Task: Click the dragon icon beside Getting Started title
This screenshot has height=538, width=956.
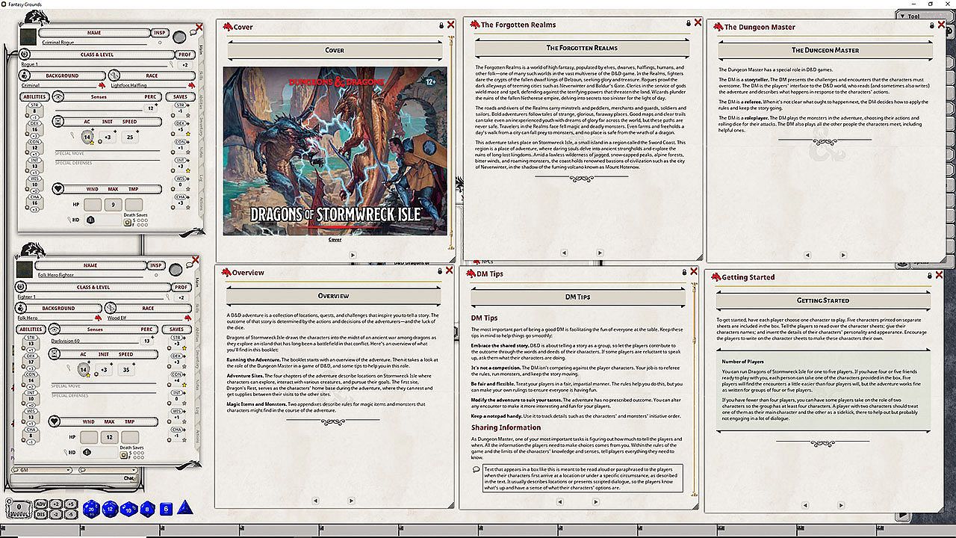Action: [x=716, y=277]
